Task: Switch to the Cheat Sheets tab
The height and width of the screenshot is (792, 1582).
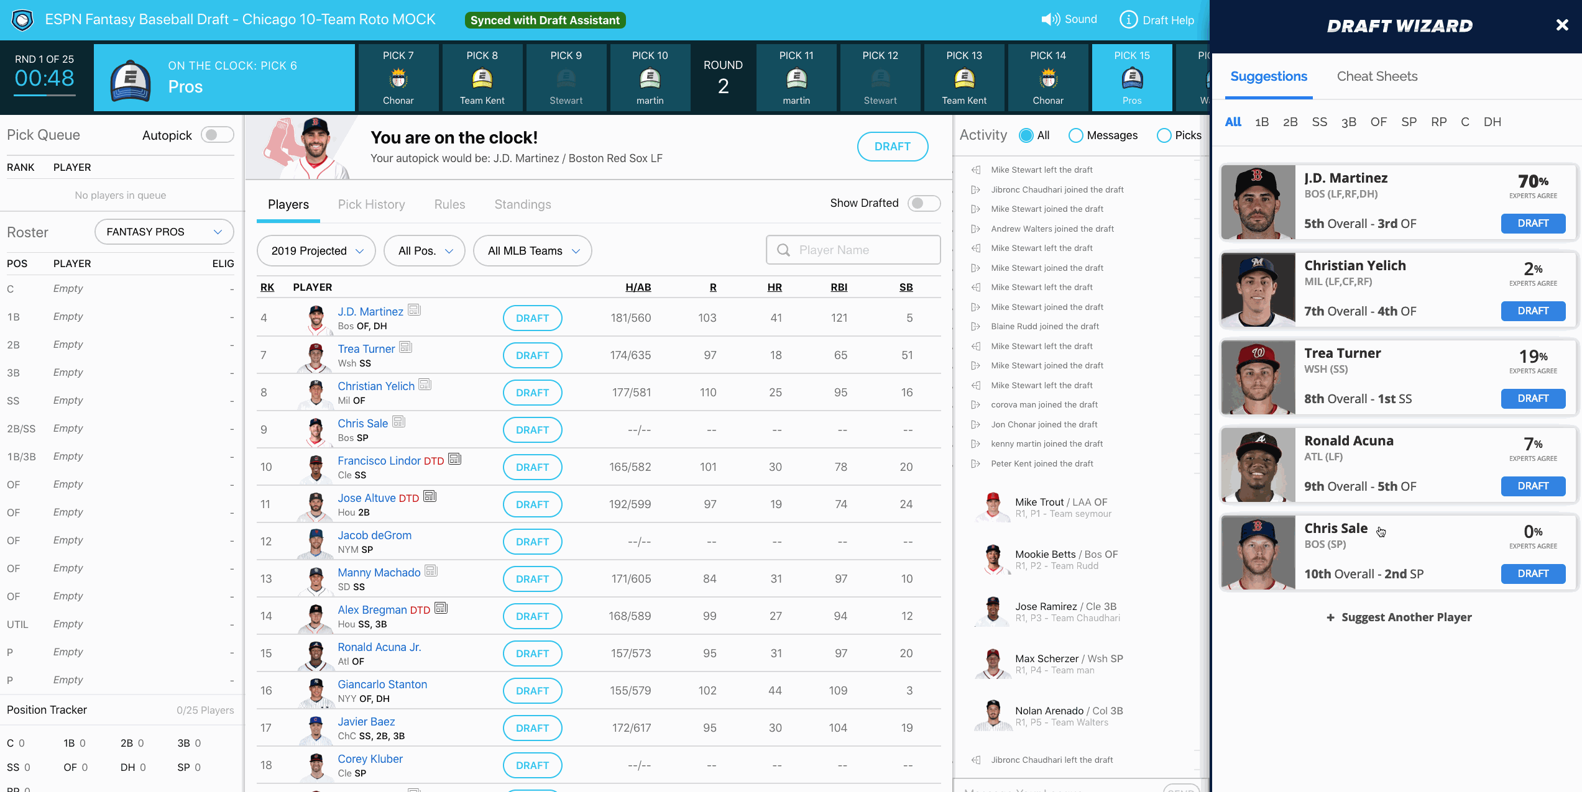Action: pos(1377,76)
